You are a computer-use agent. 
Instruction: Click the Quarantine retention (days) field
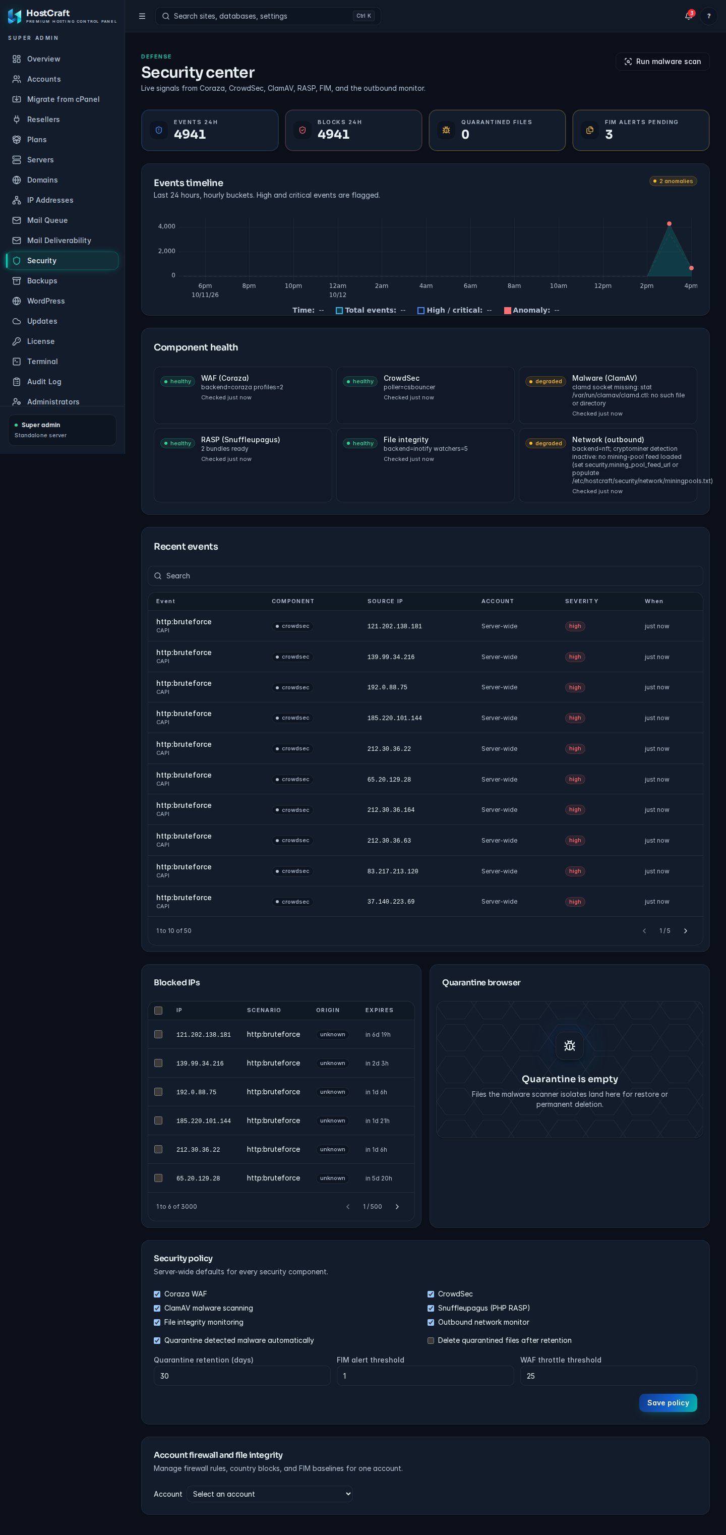(x=242, y=1376)
